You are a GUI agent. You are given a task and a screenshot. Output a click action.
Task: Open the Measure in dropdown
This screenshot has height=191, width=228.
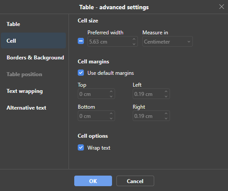pos(167,41)
